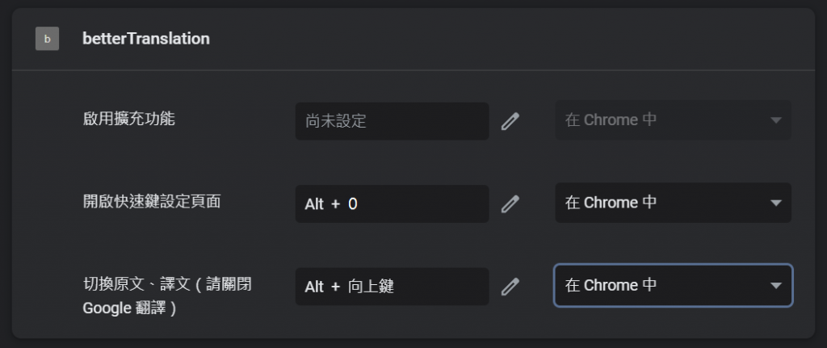The image size is (827, 348).
Task: Click the caret arrow in the Alt + 向上鍵 row
Action: click(775, 286)
